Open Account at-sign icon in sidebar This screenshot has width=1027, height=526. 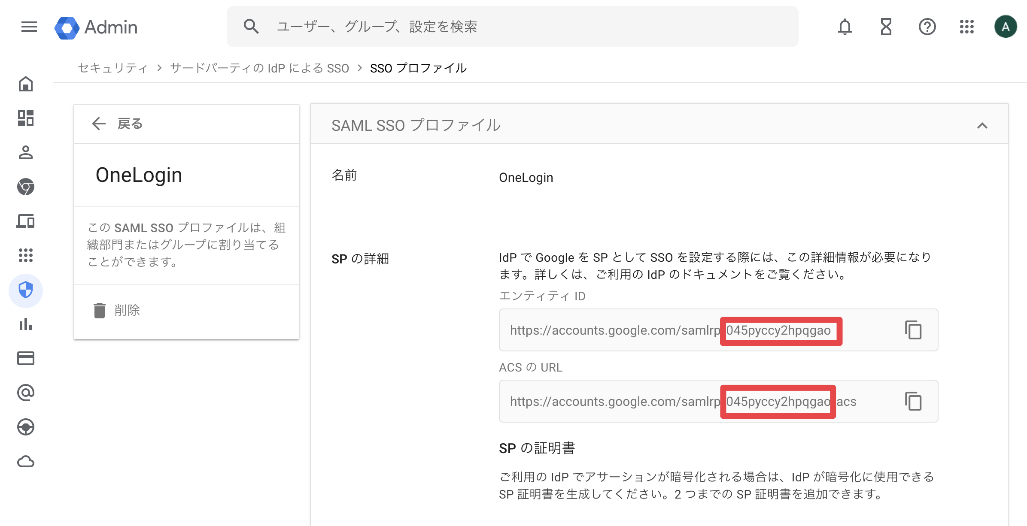click(x=26, y=393)
